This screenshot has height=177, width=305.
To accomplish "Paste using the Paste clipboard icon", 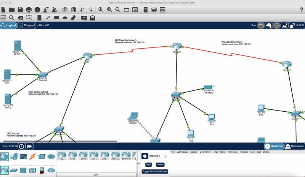I will point(73,10).
